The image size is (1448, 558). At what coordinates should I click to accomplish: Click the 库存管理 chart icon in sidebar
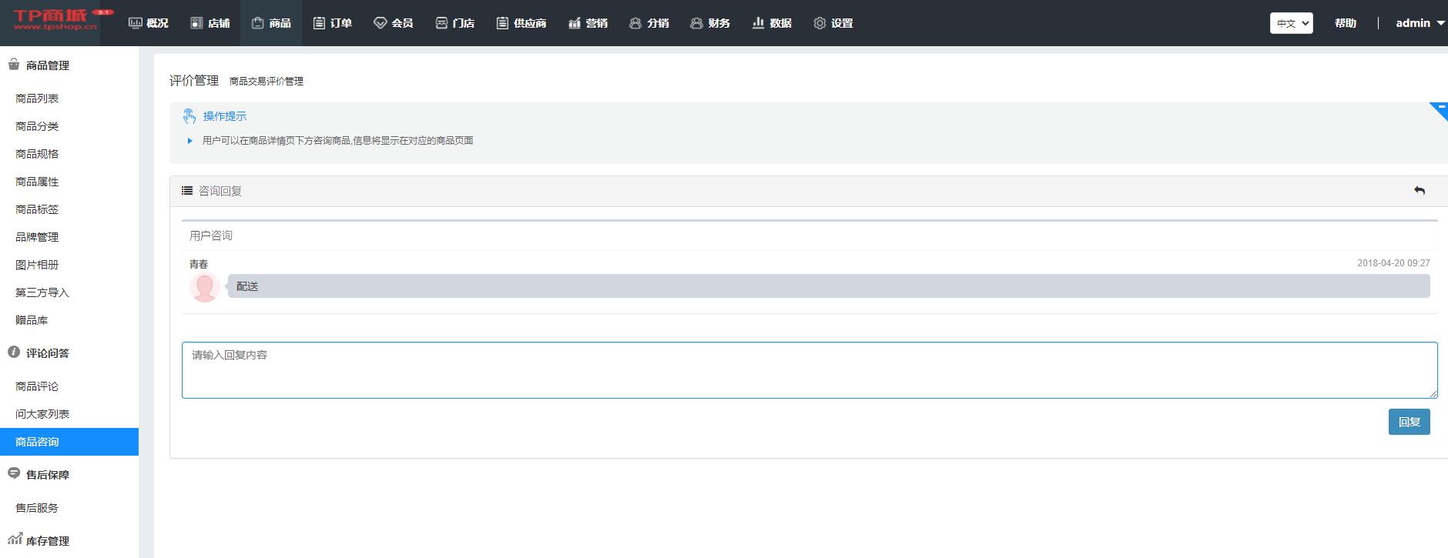[x=15, y=539]
